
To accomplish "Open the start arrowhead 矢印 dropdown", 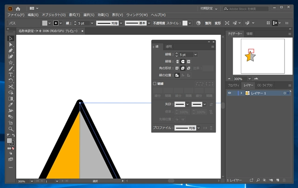I will coord(188,104).
